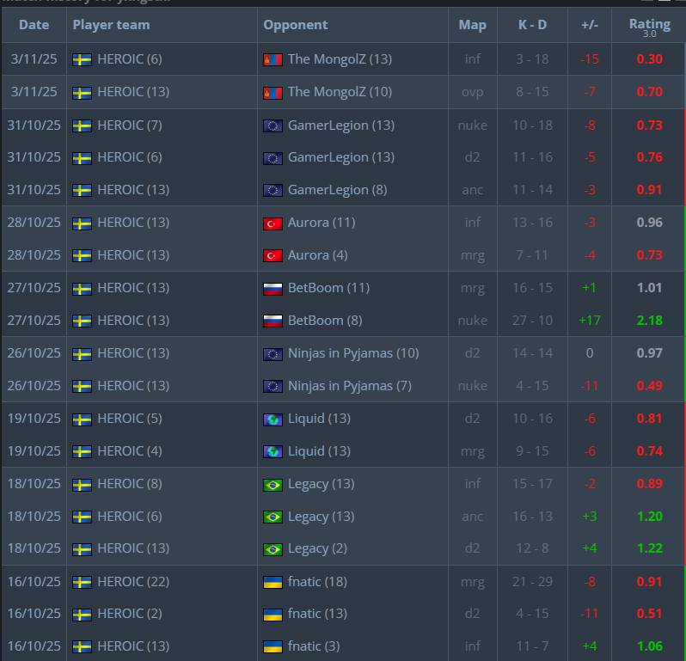Open the HEROIC (5) team link
686x661 pixels.
[130, 419]
